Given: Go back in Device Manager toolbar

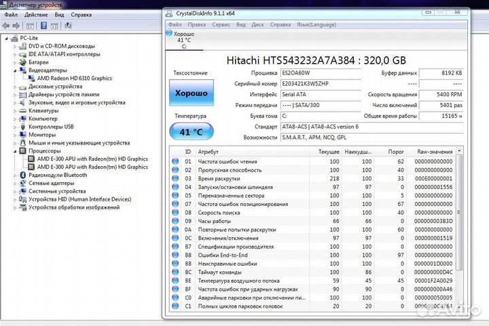Looking at the screenshot, I should click(x=5, y=26).
